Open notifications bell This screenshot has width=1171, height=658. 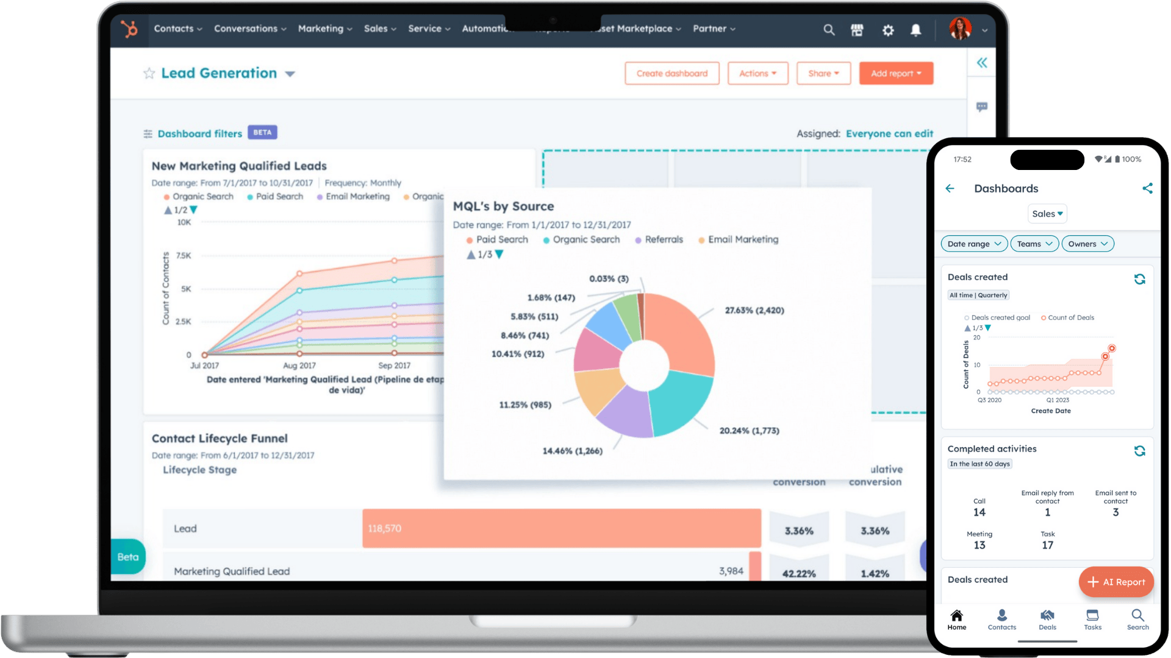click(x=915, y=30)
